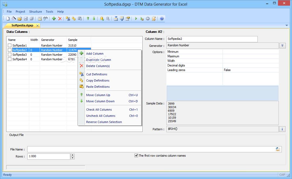Click the Save floppy disk icon
292x179 pixels.
[26, 19]
